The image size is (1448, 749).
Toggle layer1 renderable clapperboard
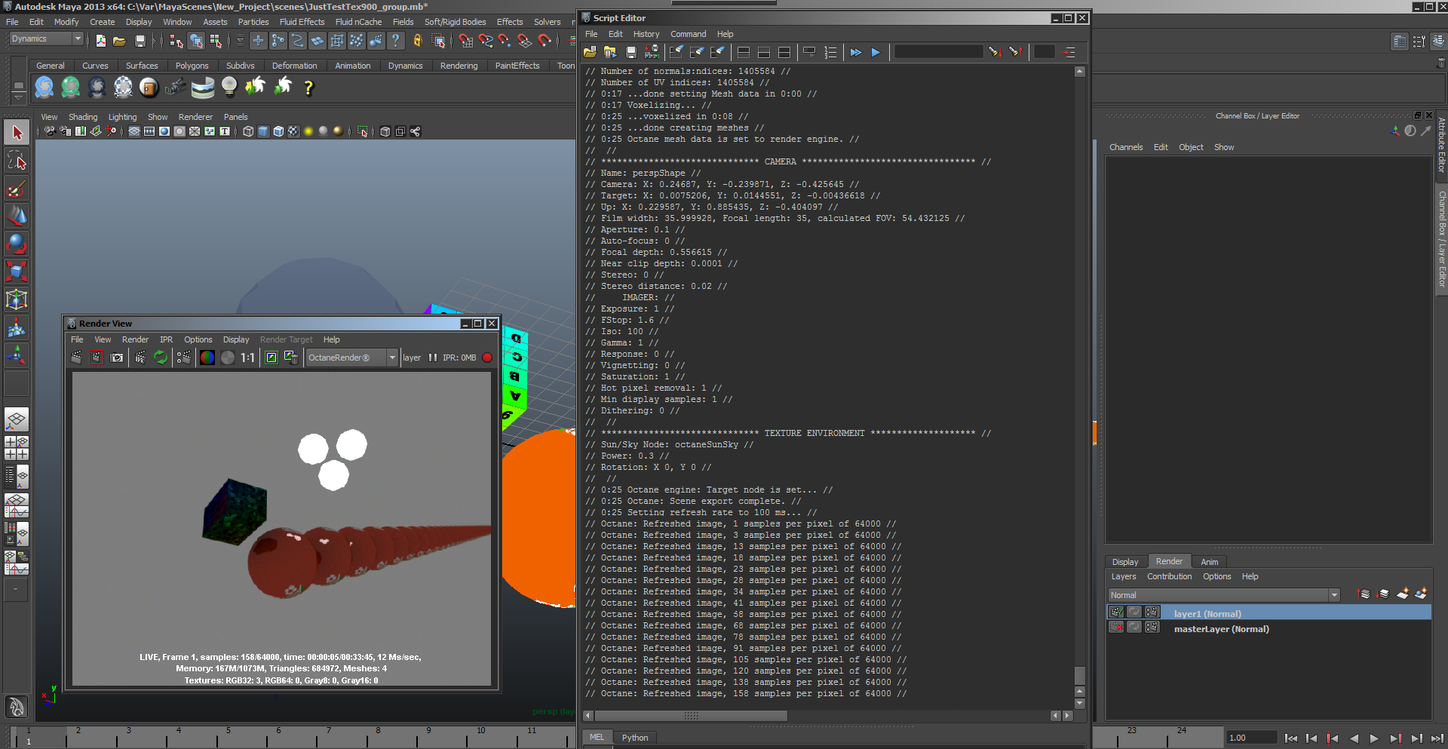tap(1116, 612)
